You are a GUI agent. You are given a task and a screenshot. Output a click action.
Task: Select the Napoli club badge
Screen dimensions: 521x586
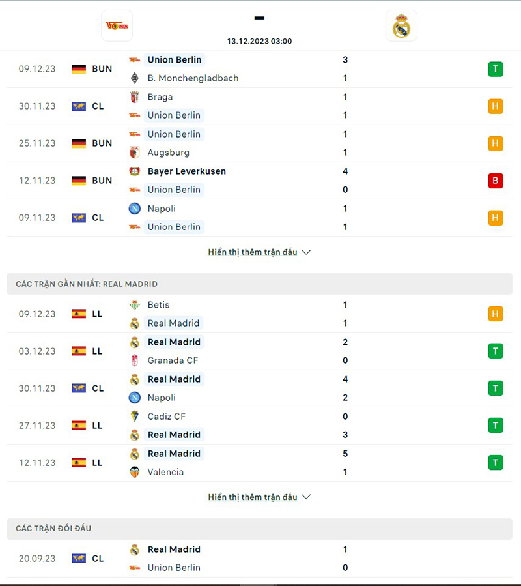coord(135,209)
